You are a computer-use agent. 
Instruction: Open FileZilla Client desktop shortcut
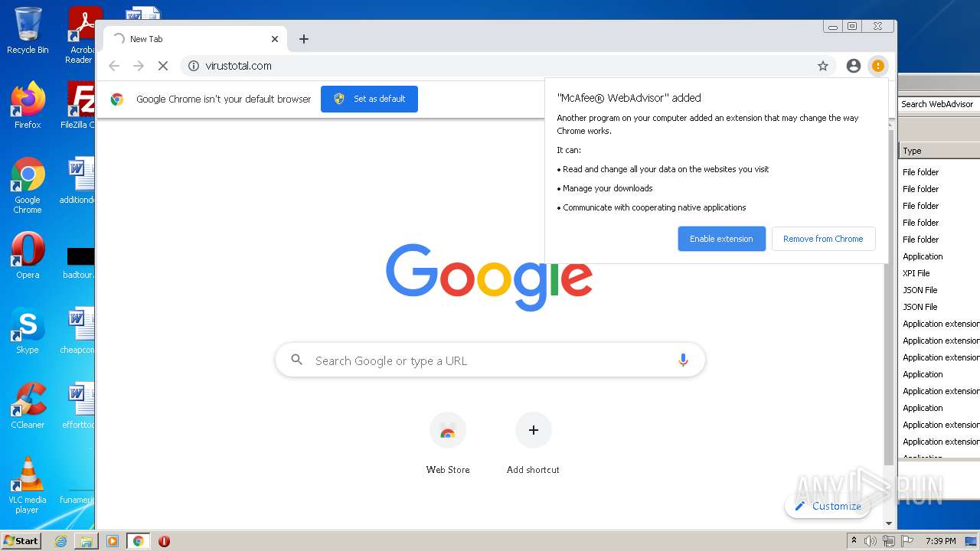pos(78,105)
